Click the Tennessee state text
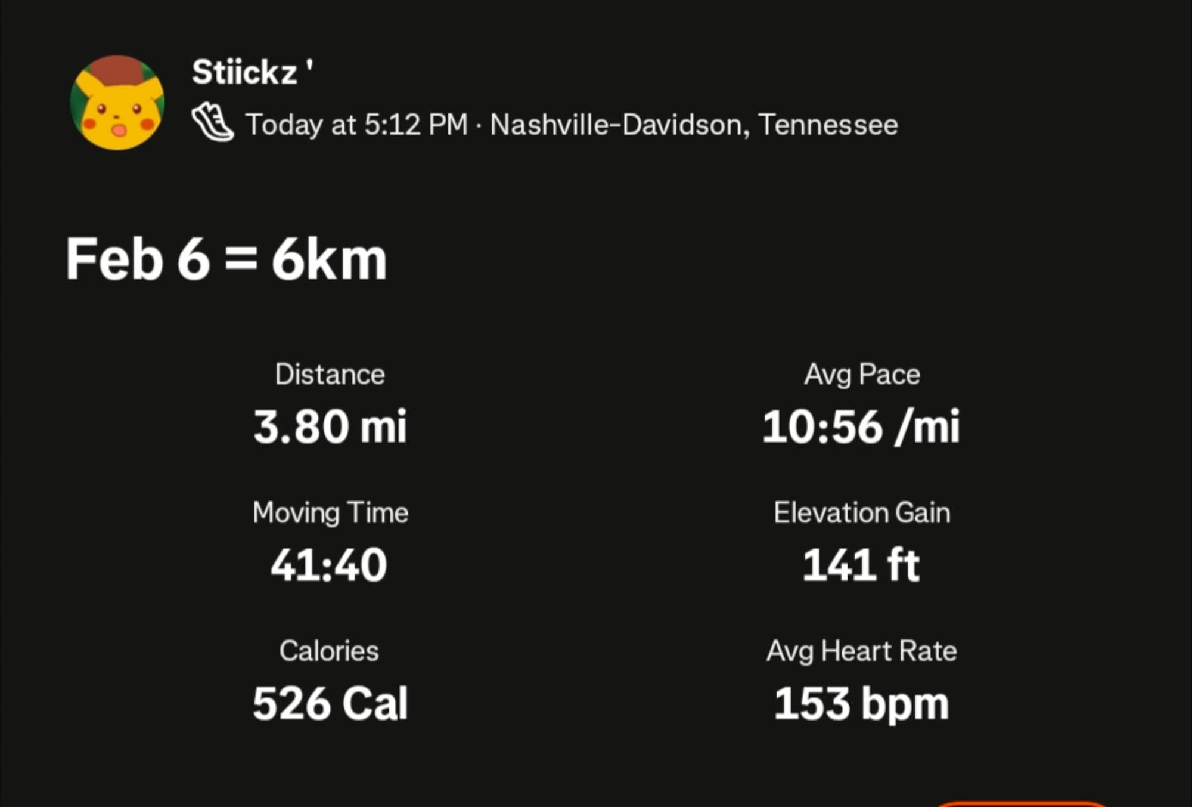Image resolution: width=1192 pixels, height=807 pixels. pyautogui.click(x=828, y=125)
